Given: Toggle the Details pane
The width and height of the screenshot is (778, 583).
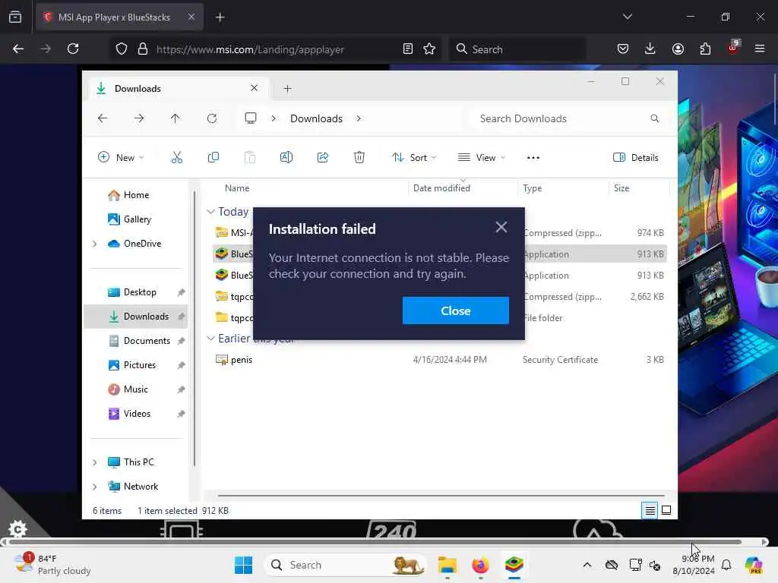Looking at the screenshot, I should point(636,158).
